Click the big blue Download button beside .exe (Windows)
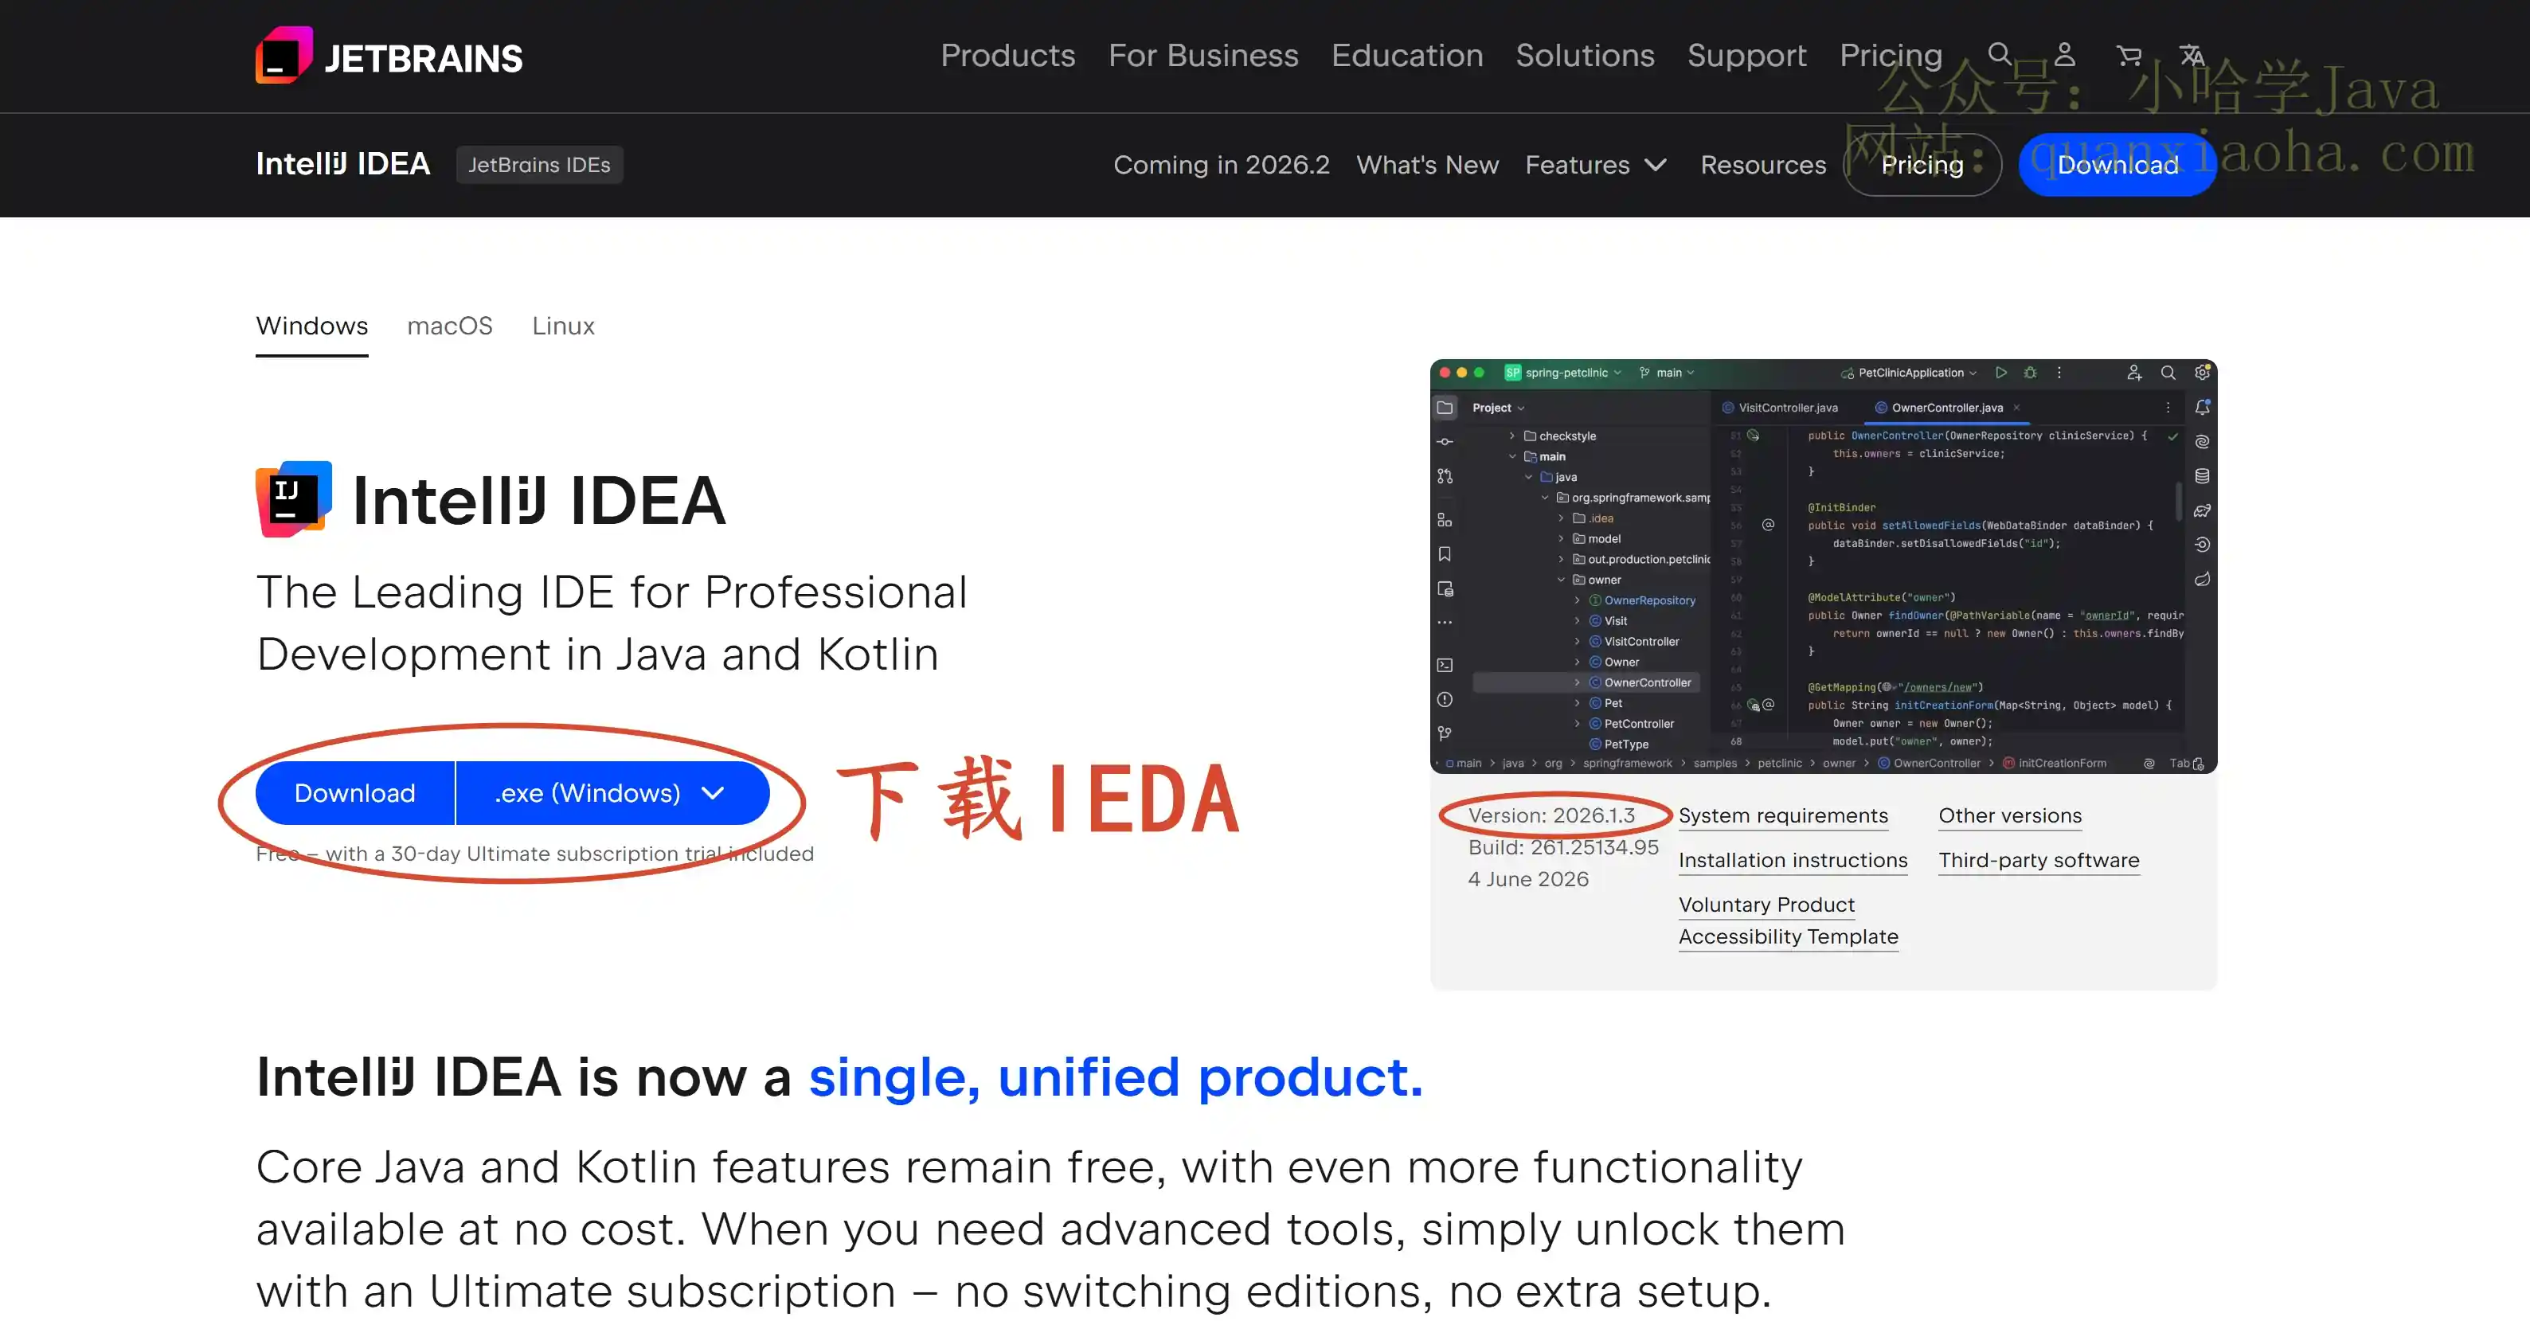The image size is (2530, 1321). click(x=354, y=792)
